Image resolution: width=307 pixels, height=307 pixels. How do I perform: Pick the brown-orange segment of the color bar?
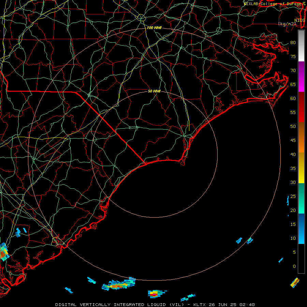click(301, 137)
